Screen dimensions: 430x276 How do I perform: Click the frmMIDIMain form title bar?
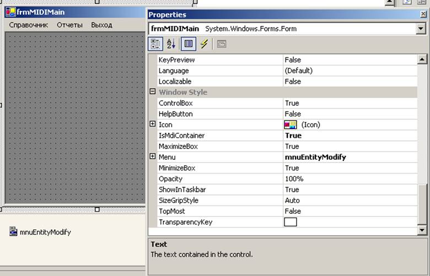coord(75,12)
